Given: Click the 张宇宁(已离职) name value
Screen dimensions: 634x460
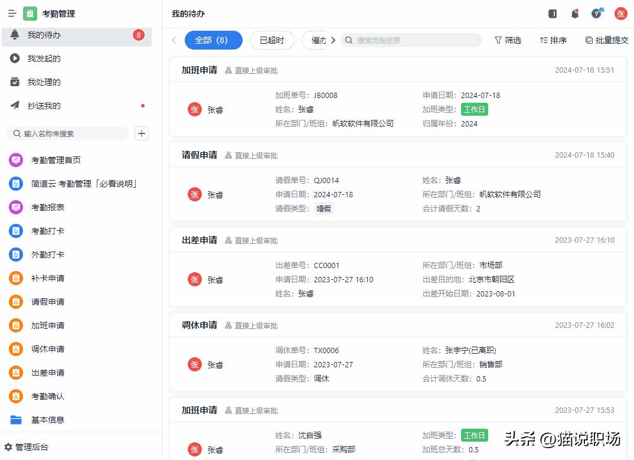Looking at the screenshot, I should pyautogui.click(x=470, y=350).
